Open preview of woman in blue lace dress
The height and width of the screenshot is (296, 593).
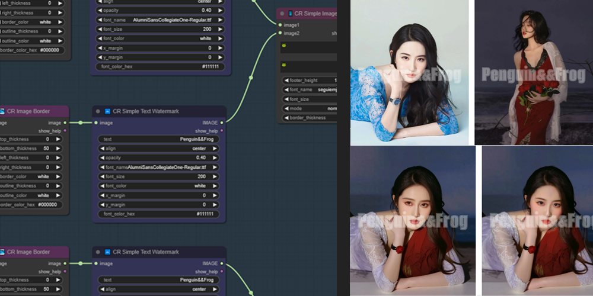410,72
